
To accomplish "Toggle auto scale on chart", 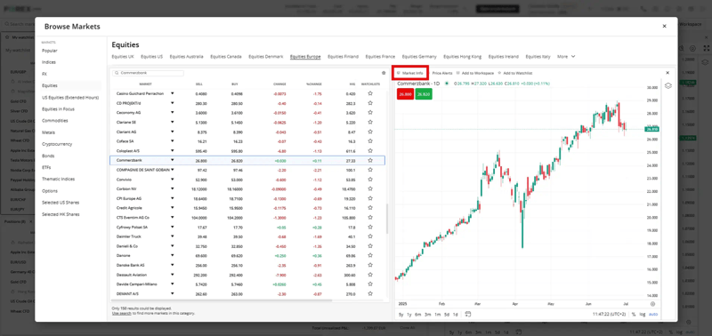I will pos(653,314).
